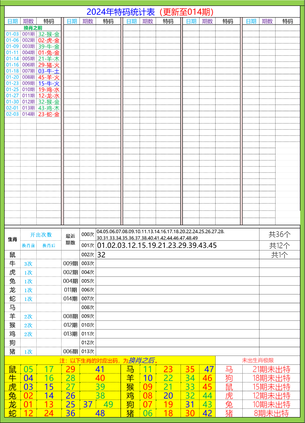Image resolution: width=305 pixels, height=423 pixels.
Task: Click the 马 21期未出特 entry
Action: coord(268,367)
